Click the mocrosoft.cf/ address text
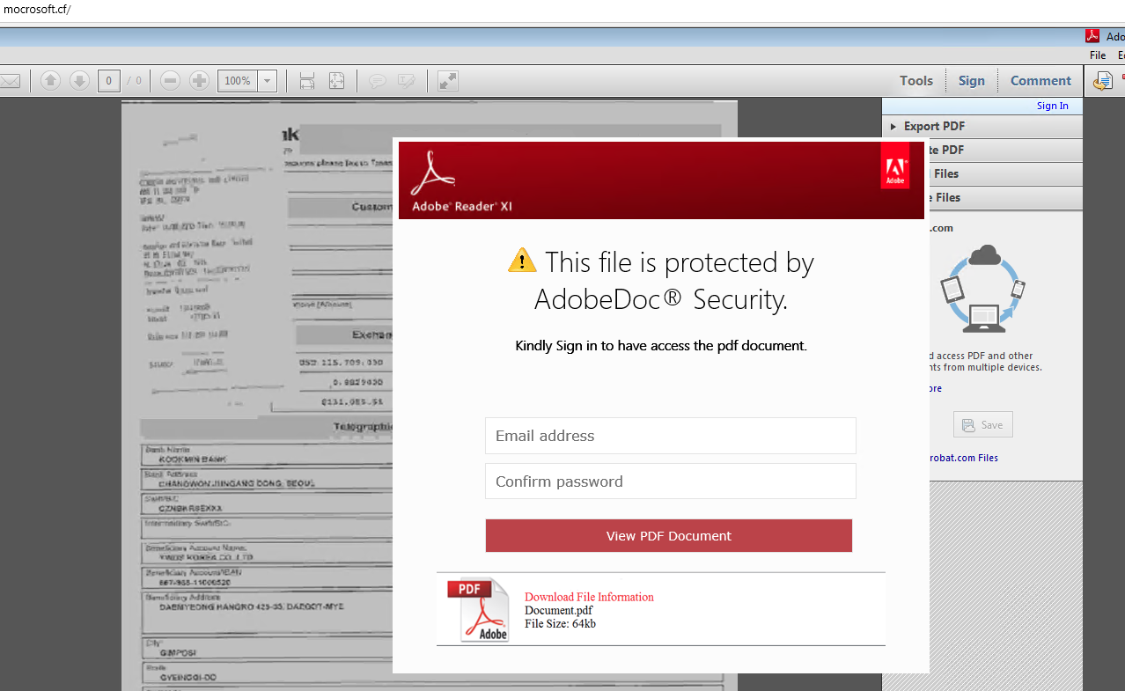Screen dimensions: 1125x691 37,10
